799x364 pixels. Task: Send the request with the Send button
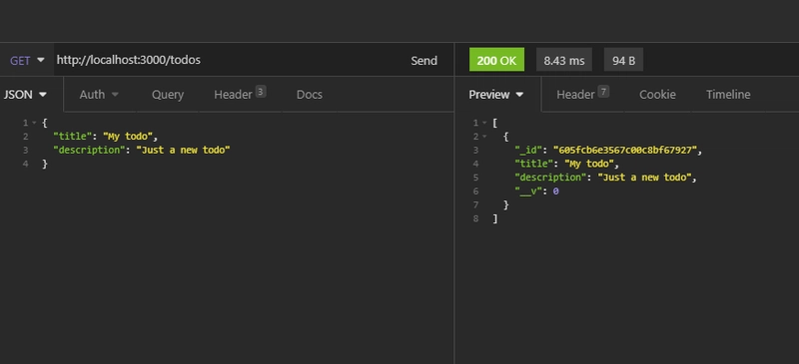coord(423,61)
